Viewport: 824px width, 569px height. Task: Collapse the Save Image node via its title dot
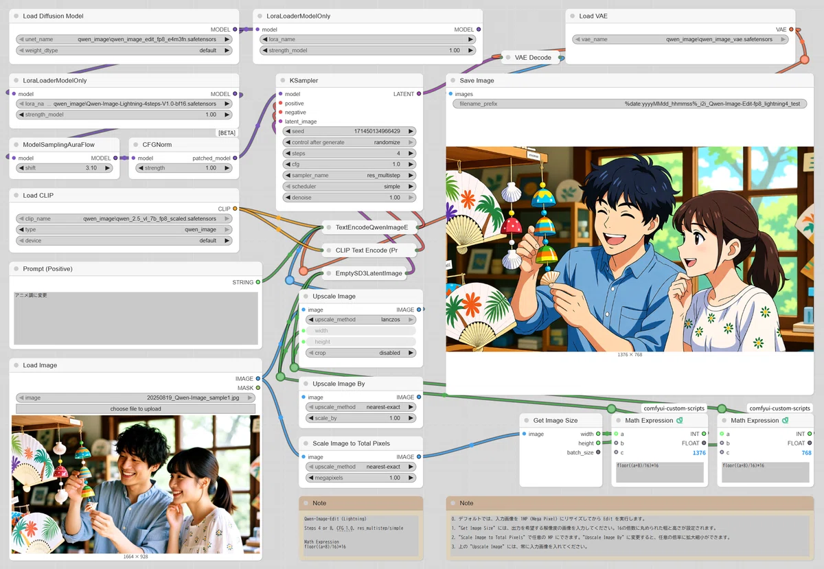[x=453, y=80]
